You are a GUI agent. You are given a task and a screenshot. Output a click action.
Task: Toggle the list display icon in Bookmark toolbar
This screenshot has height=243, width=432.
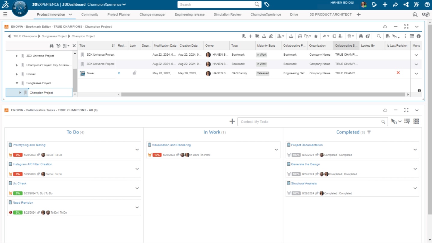pyautogui.click(x=412, y=36)
